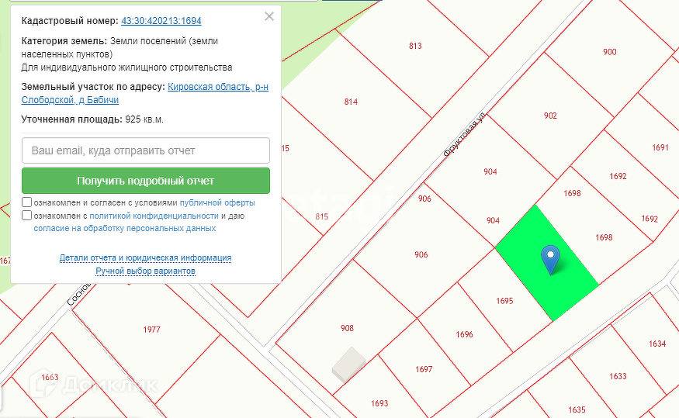Select parcel 1693 on the map
This screenshot has height=418, width=679.
379,403
